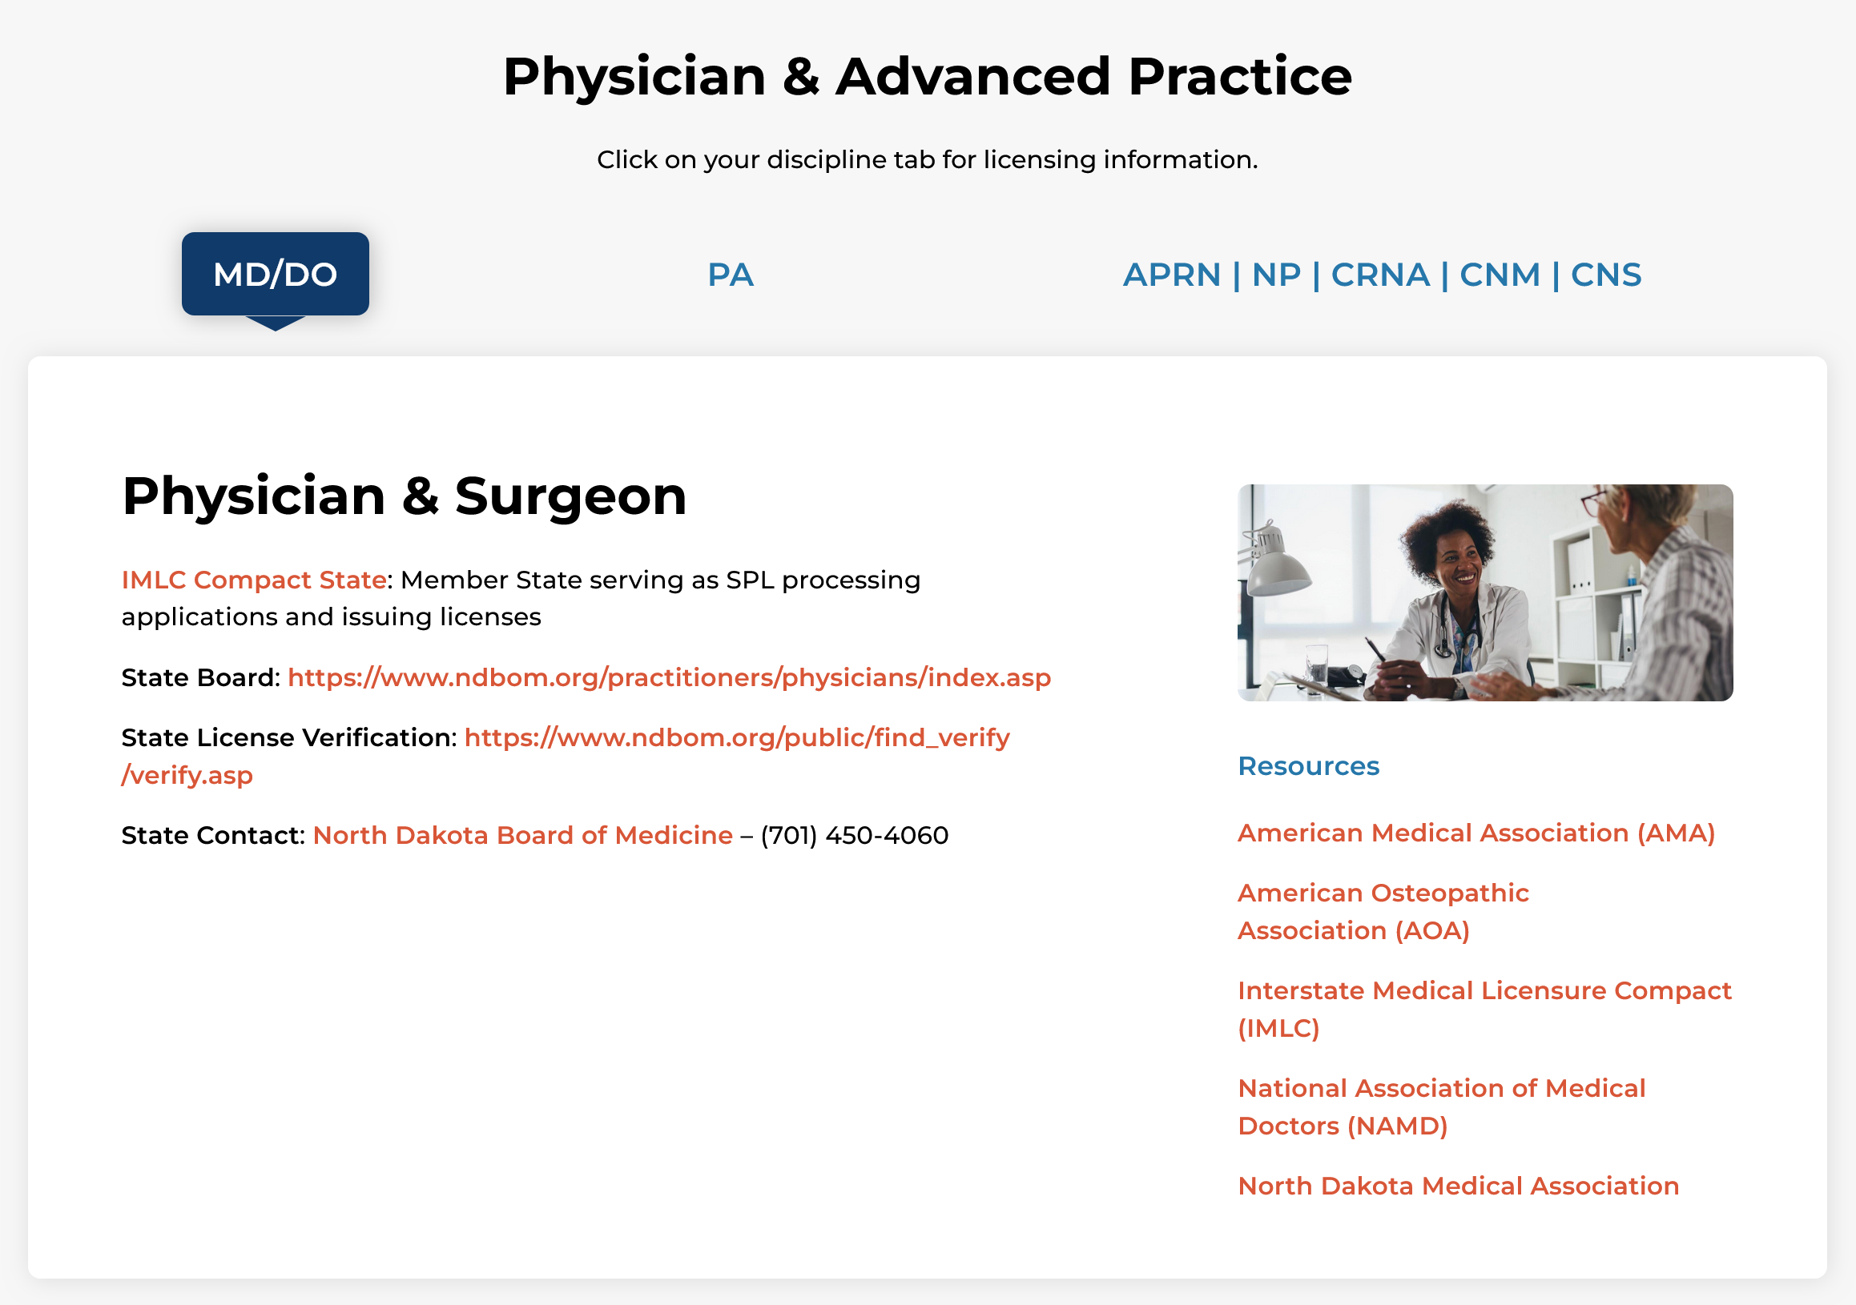This screenshot has width=1856, height=1305.
Task: Switch to the PA tab
Action: tap(730, 275)
